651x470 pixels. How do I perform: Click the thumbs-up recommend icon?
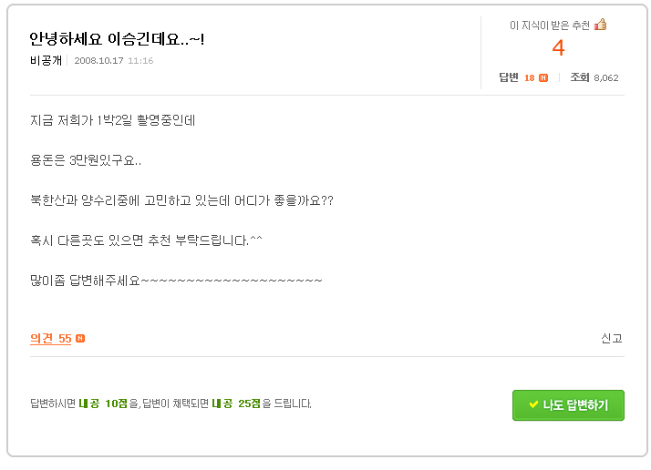click(600, 25)
